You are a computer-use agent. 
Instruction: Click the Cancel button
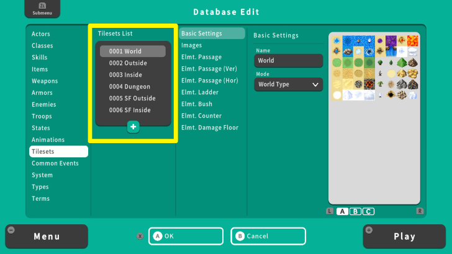(268, 236)
